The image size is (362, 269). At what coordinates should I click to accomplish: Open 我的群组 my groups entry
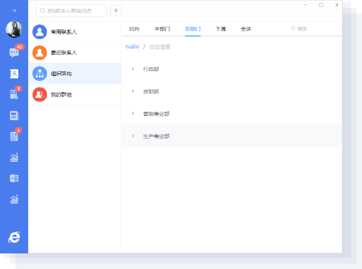75,95
